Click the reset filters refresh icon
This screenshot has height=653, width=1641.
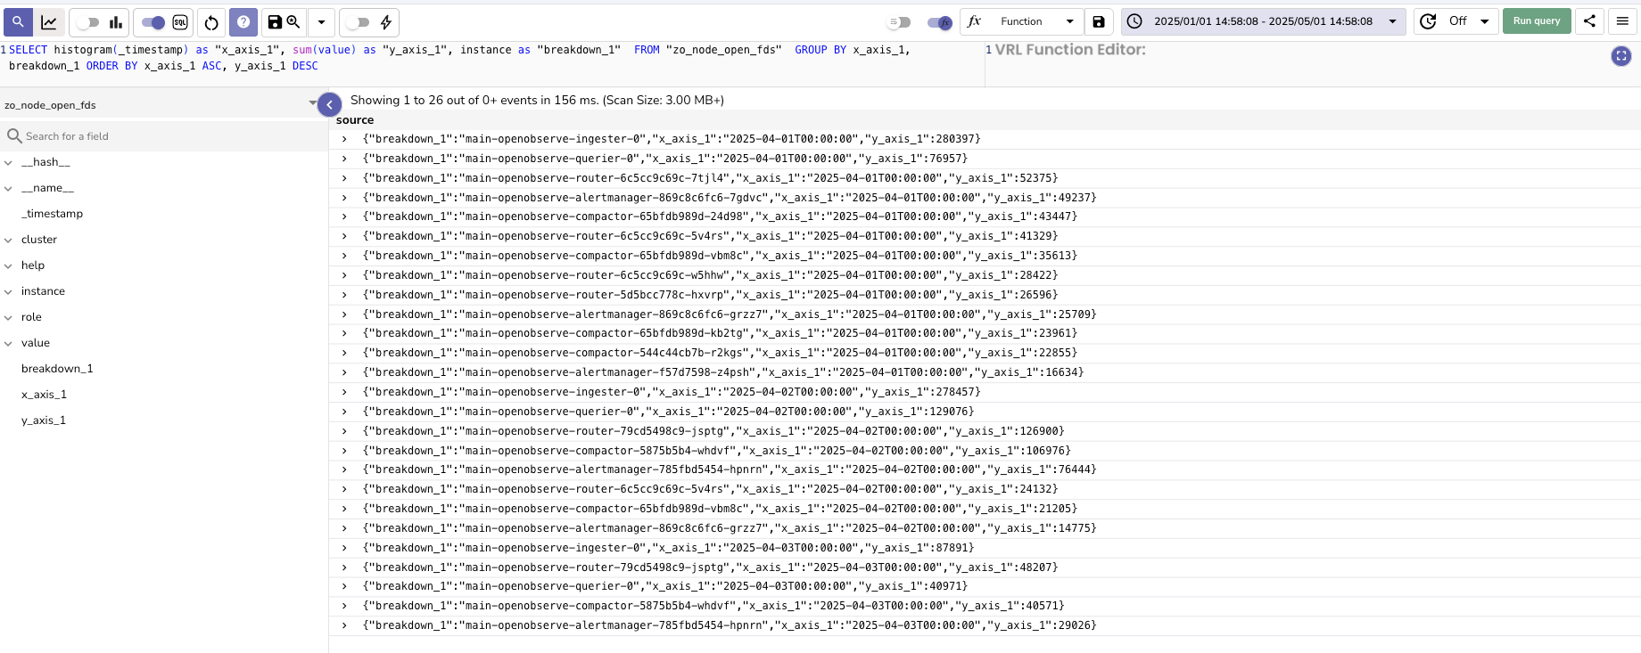[211, 22]
